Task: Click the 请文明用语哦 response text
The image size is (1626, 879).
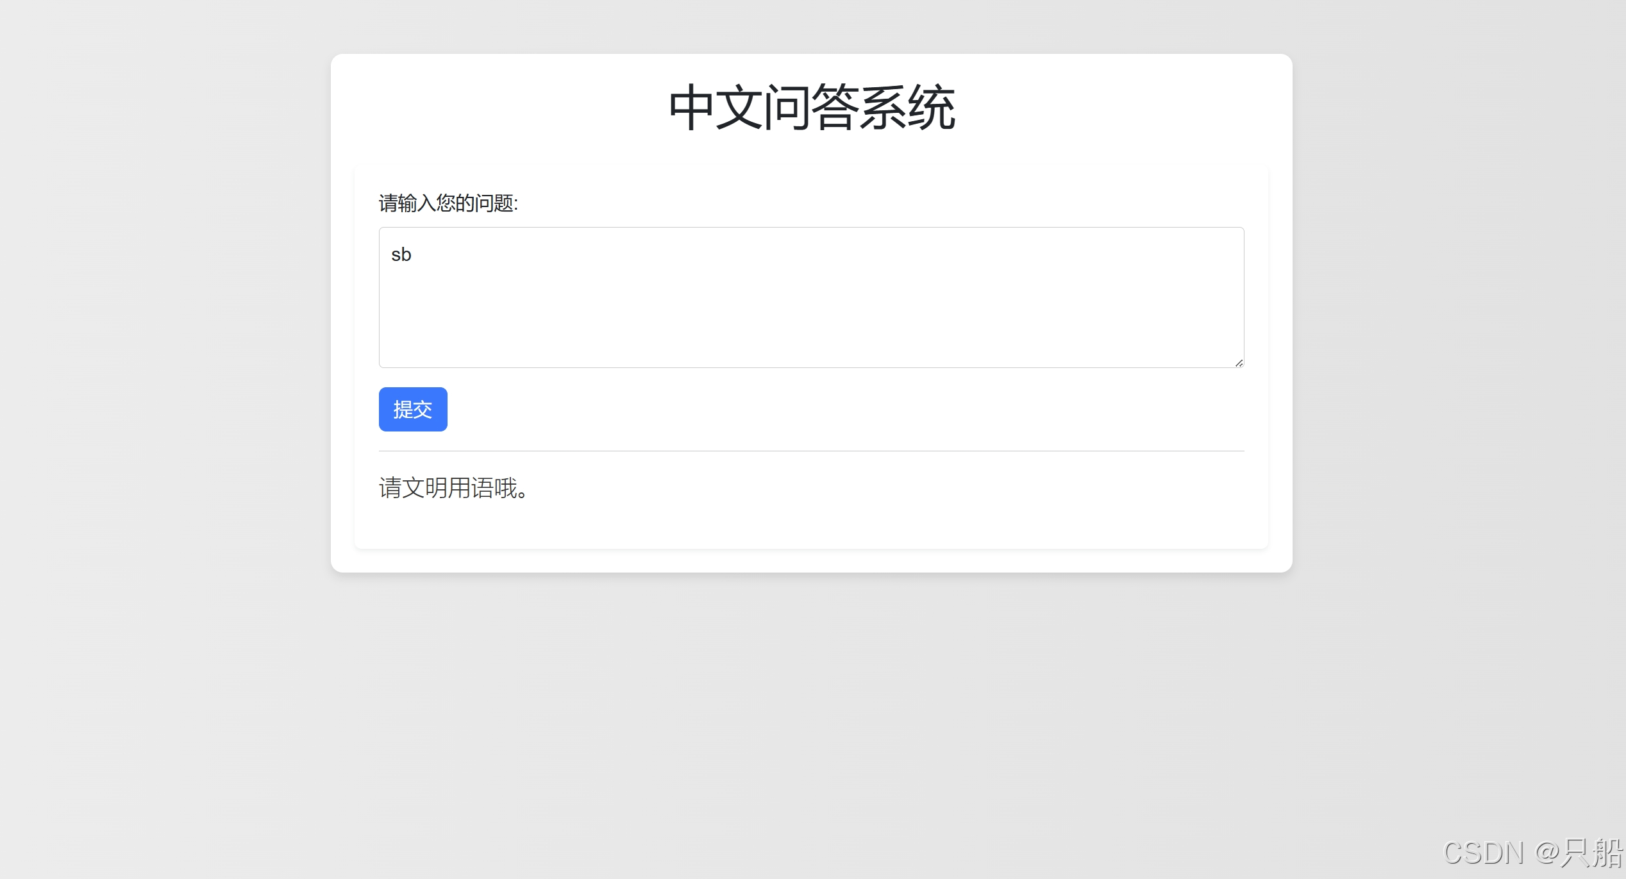Action: tap(453, 488)
